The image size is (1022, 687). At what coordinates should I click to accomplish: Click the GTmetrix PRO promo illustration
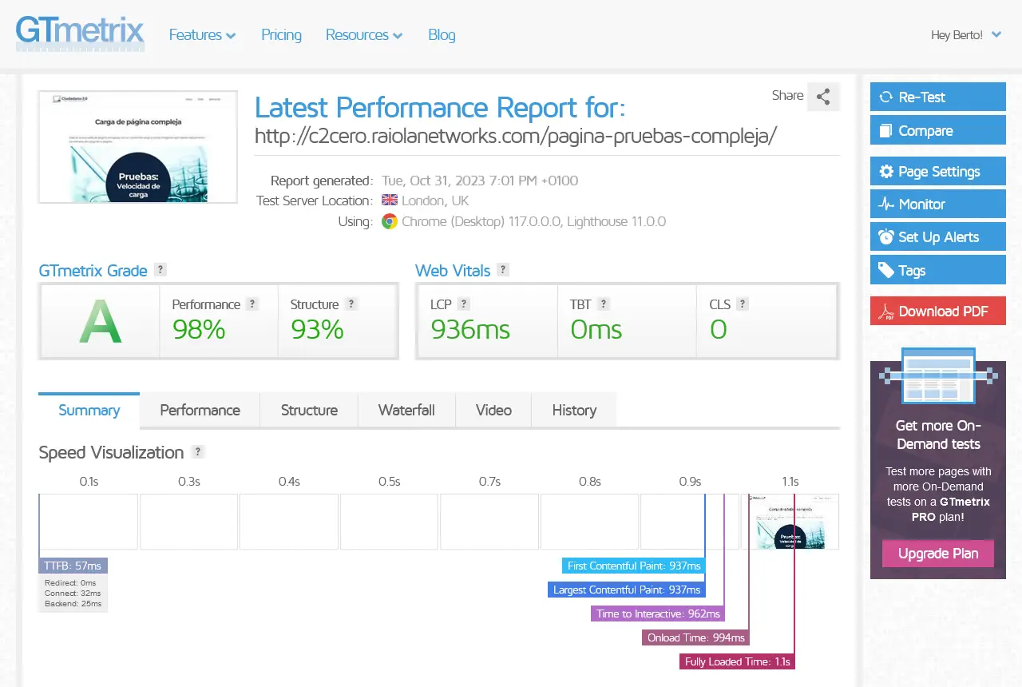[938, 377]
